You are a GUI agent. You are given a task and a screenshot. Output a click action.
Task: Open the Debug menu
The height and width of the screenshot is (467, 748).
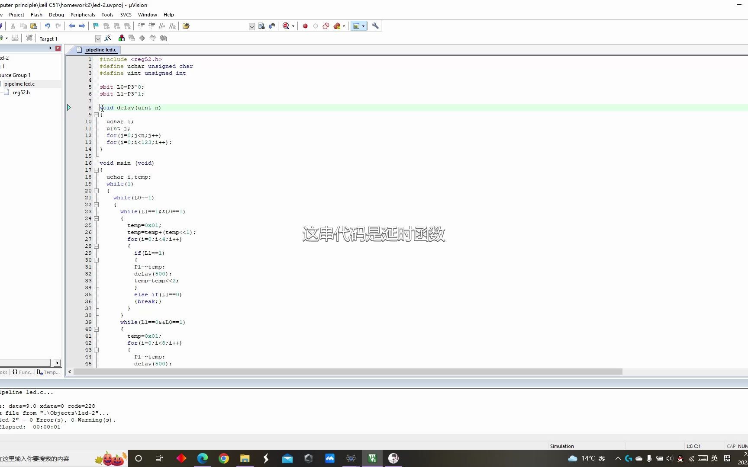point(56,15)
